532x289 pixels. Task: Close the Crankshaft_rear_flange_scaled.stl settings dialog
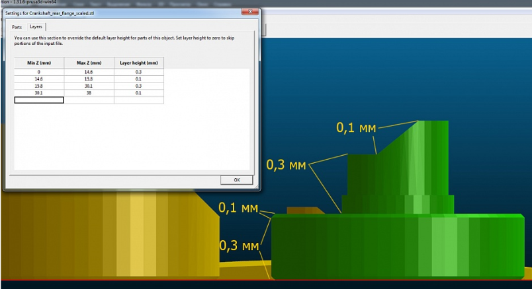click(x=250, y=11)
